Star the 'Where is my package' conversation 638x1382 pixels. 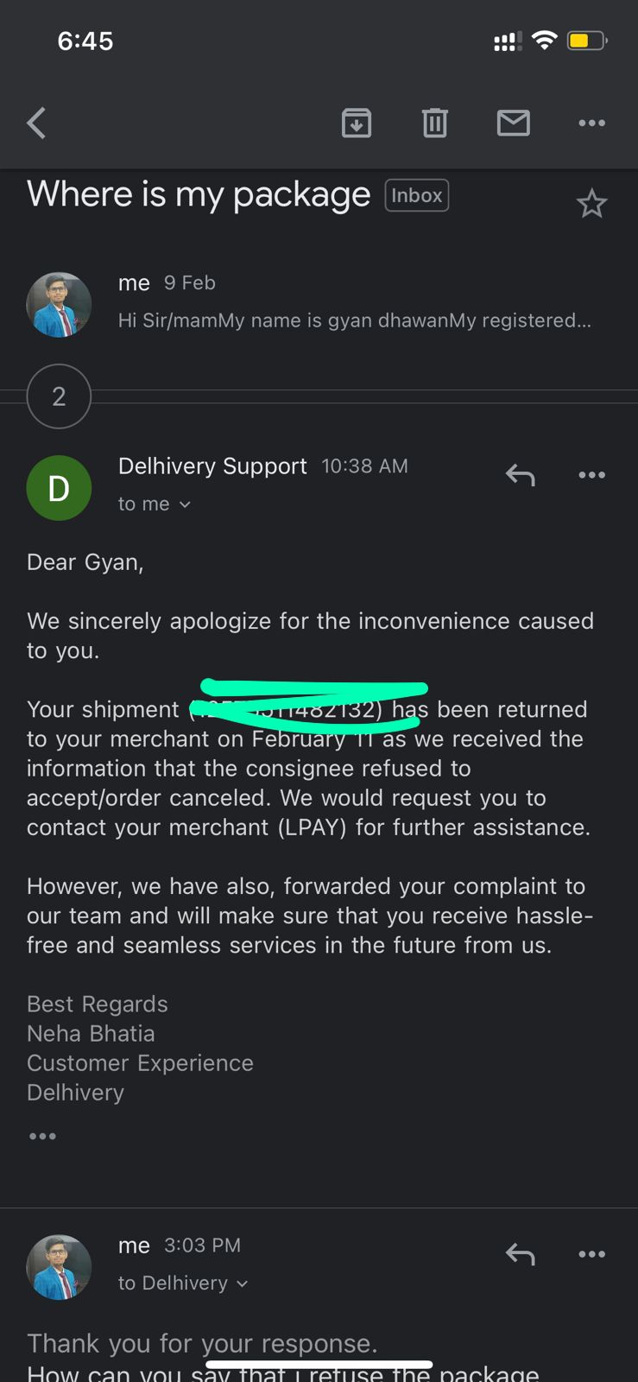(591, 205)
